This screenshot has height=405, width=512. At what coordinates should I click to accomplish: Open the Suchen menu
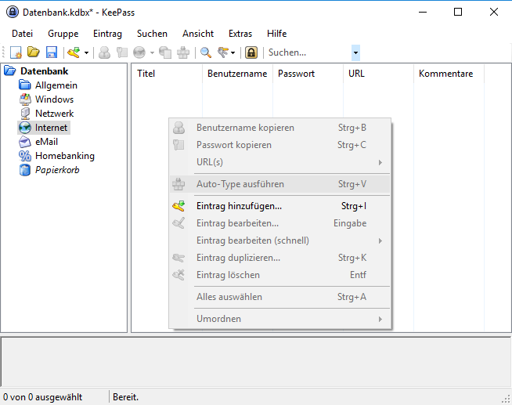coord(152,34)
